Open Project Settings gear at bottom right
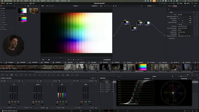 click(196, 111)
